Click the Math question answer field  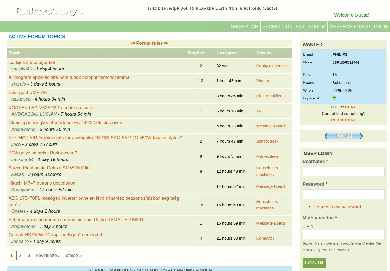point(343,235)
